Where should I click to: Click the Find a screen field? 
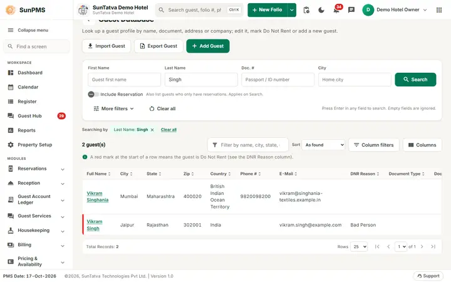pyautogui.click(x=36, y=46)
